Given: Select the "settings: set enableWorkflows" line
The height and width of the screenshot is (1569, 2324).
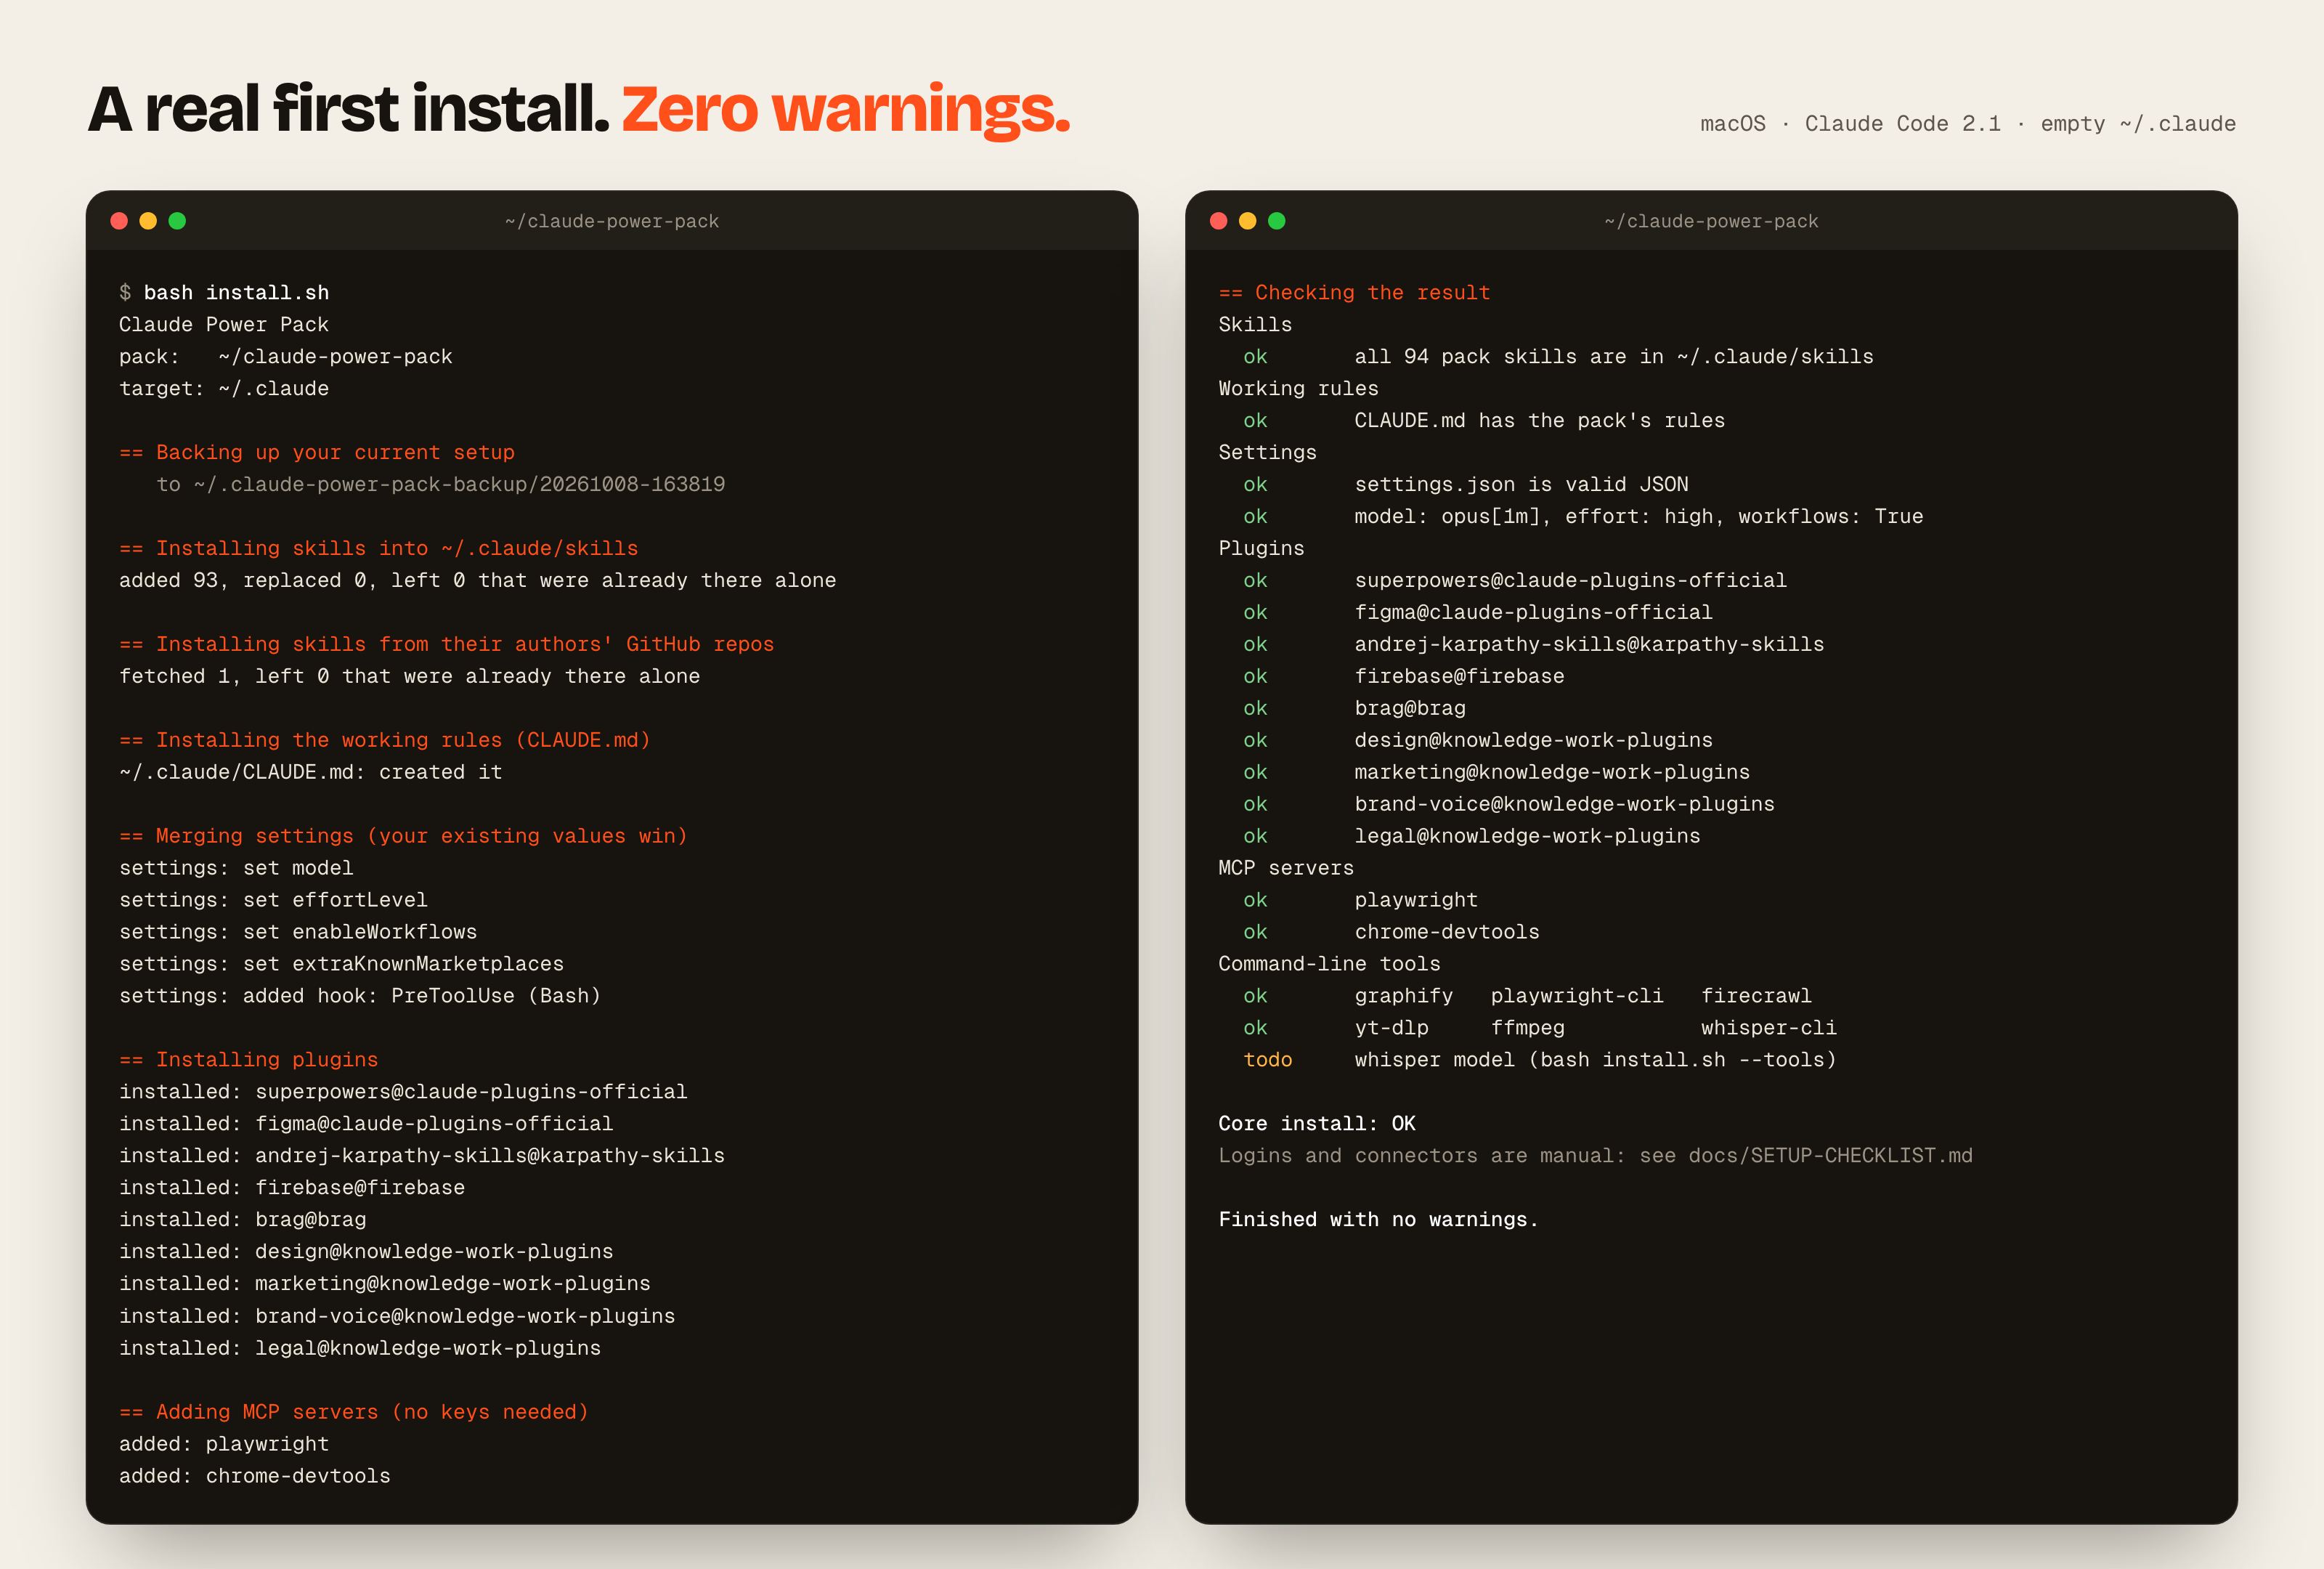Looking at the screenshot, I should pos(298,933).
